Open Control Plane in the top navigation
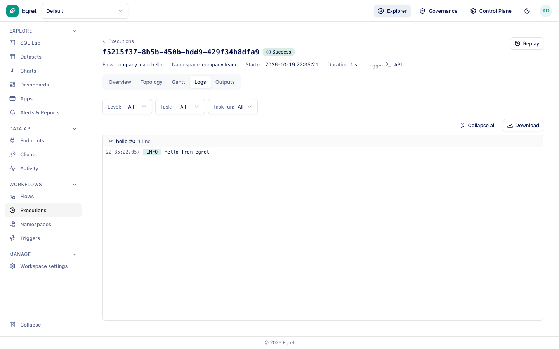 [x=491, y=11]
